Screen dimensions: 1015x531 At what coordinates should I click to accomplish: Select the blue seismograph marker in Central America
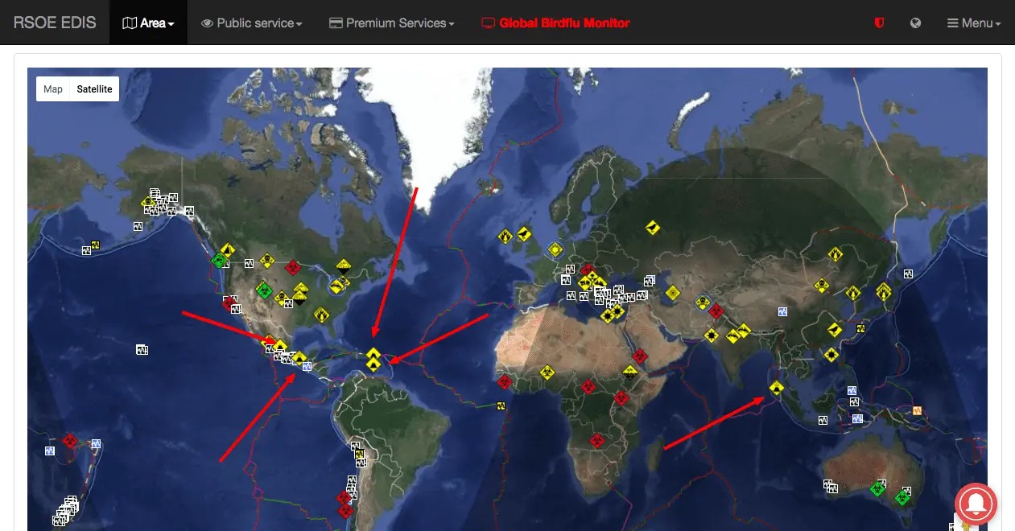[307, 366]
